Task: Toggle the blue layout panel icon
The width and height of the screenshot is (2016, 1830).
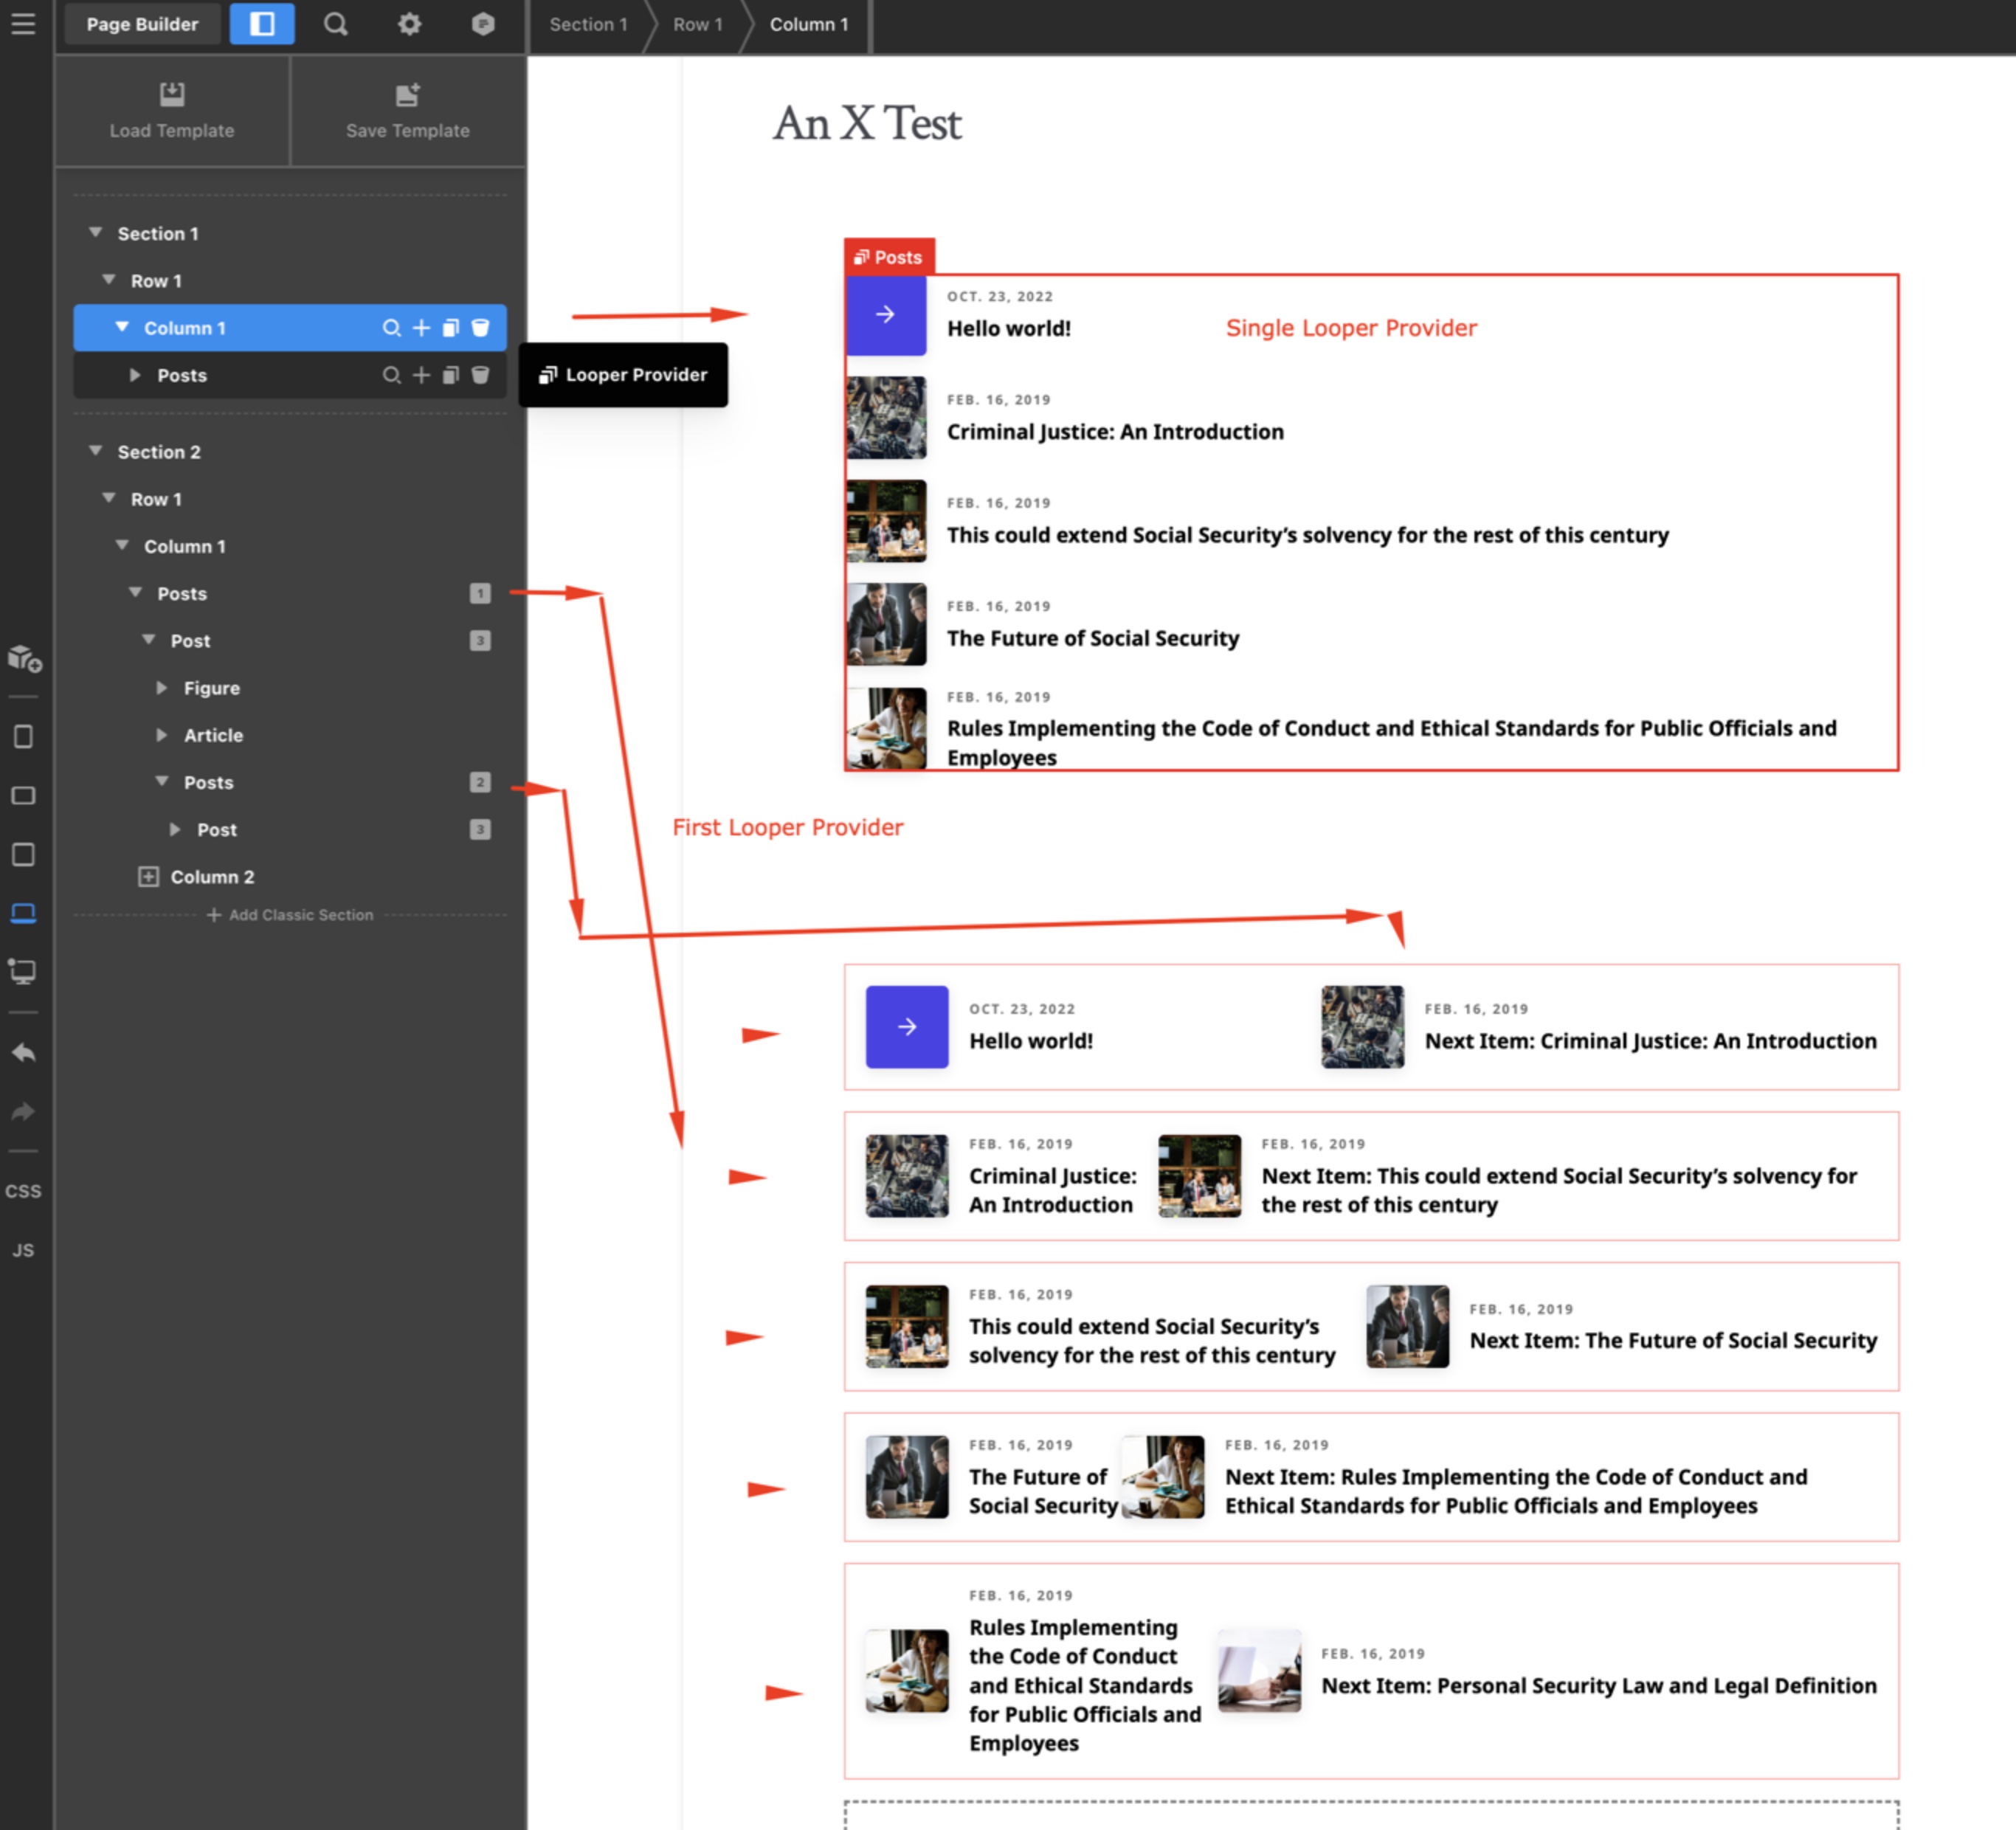Action: (x=262, y=24)
